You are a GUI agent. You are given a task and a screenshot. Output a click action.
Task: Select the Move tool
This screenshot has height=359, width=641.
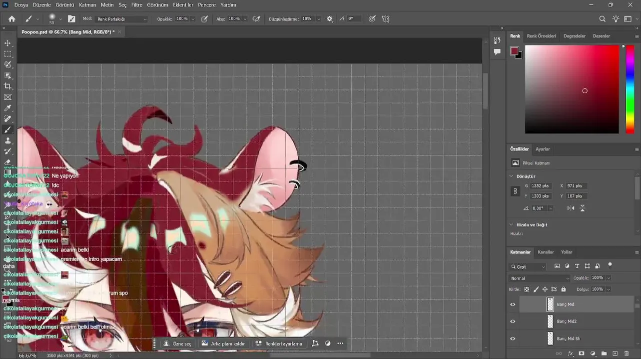tap(7, 43)
